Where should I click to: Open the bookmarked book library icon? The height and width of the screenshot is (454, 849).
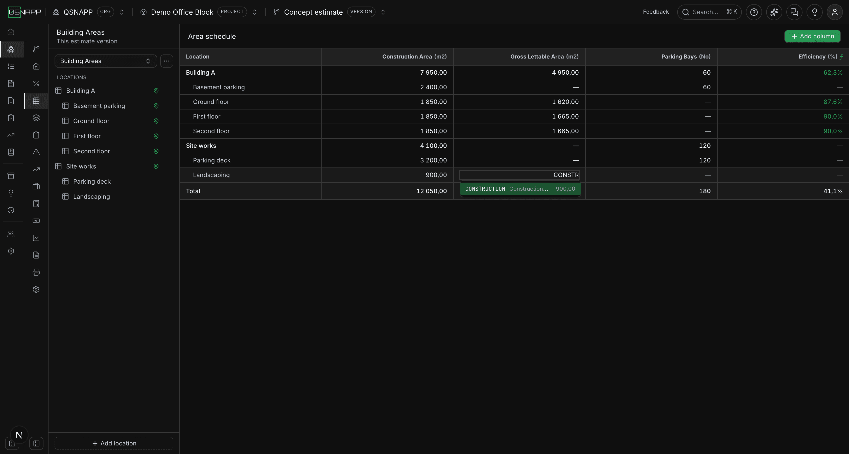point(11,152)
